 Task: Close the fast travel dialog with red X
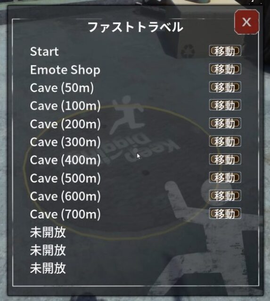[x=247, y=22]
